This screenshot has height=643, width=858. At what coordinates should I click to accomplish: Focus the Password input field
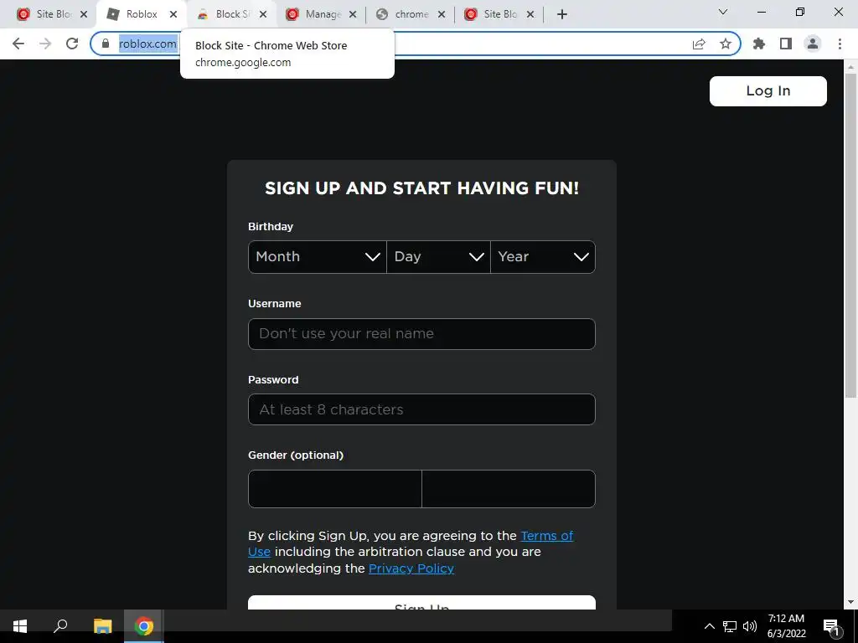click(421, 409)
